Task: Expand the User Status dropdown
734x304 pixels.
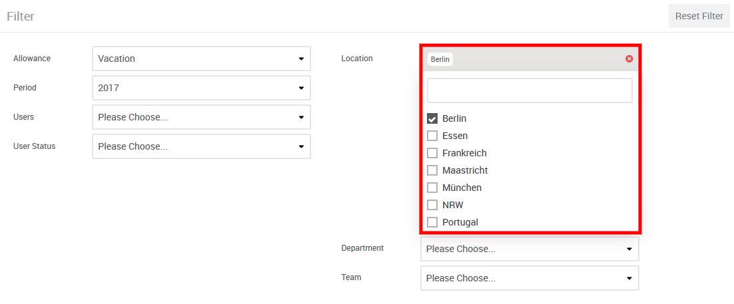Action: pyautogui.click(x=201, y=146)
